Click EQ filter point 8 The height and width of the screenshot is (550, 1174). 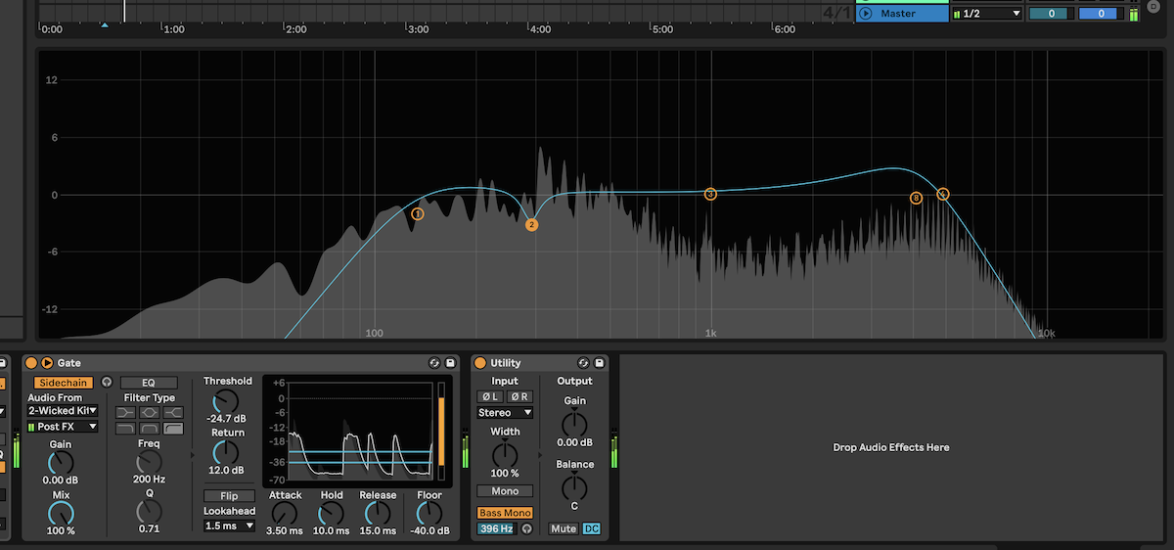coord(917,199)
